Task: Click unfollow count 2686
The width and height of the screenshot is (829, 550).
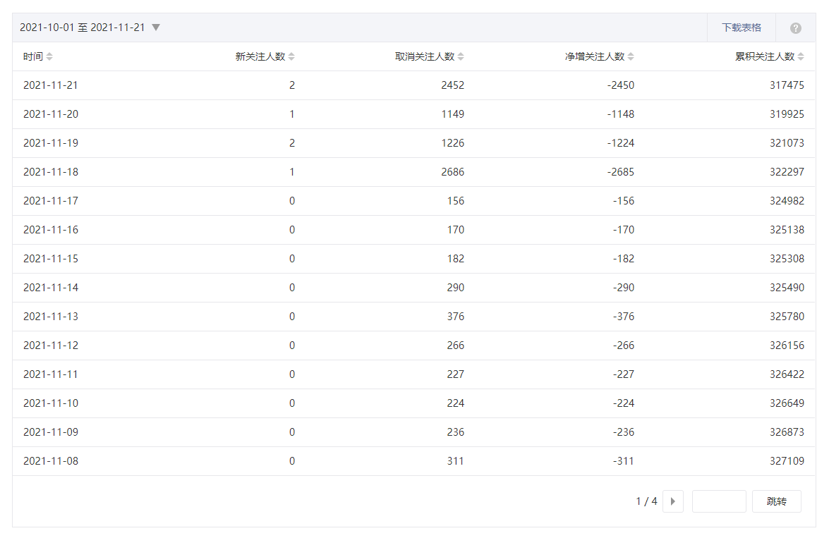Action: point(451,172)
